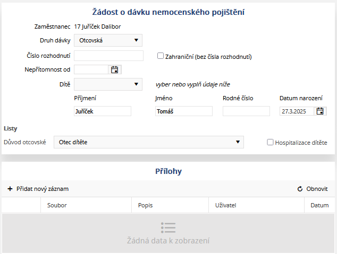
Task: Click the plus icon to add attachment
Action: [10, 189]
